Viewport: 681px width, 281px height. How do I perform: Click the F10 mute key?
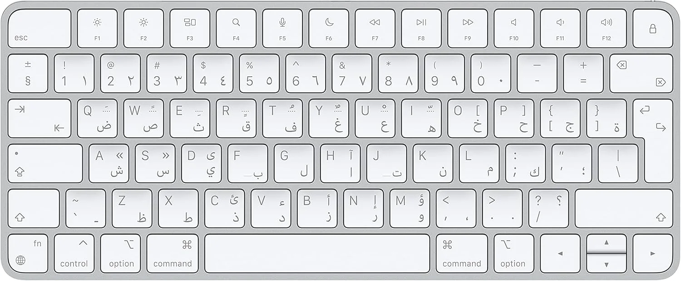514,29
